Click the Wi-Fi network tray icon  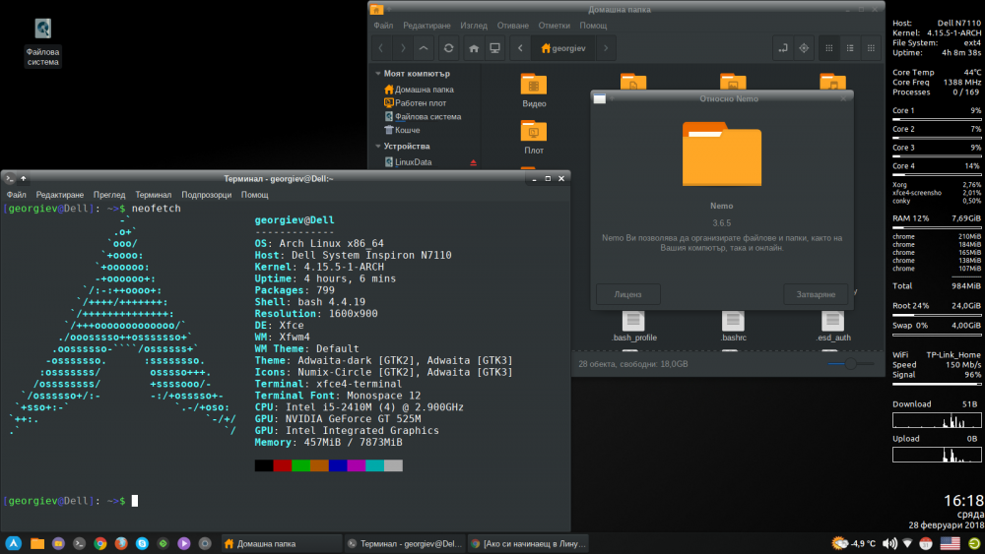click(x=908, y=543)
